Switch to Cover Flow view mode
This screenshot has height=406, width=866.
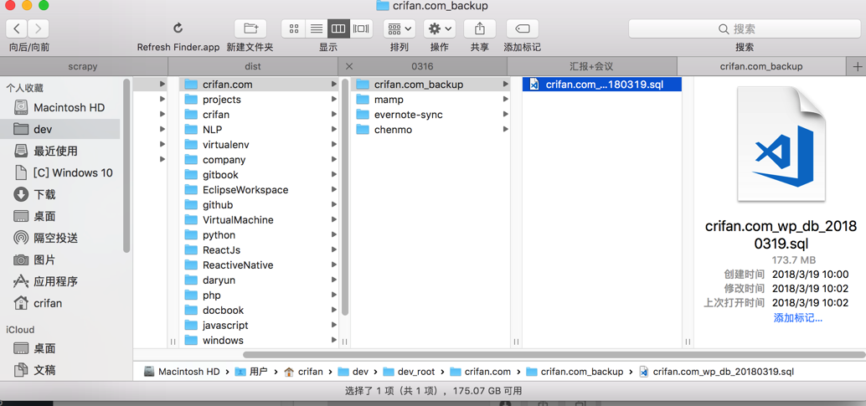pyautogui.click(x=361, y=28)
